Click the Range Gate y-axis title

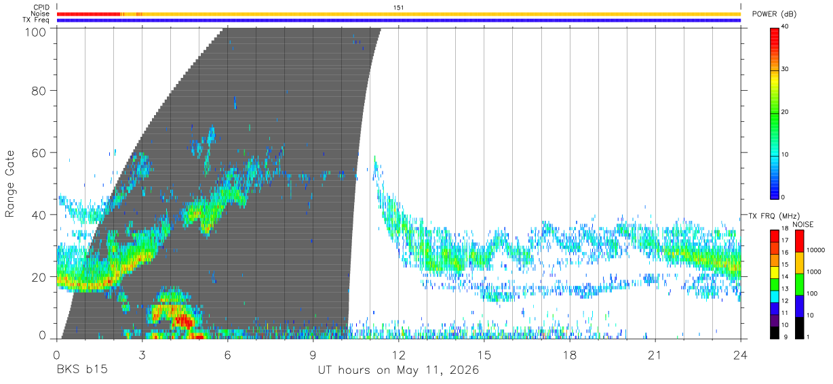click(10, 184)
